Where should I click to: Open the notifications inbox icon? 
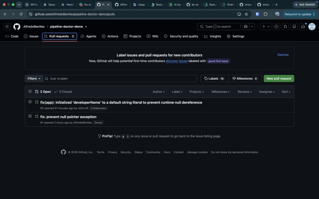pyautogui.click(x=303, y=26)
